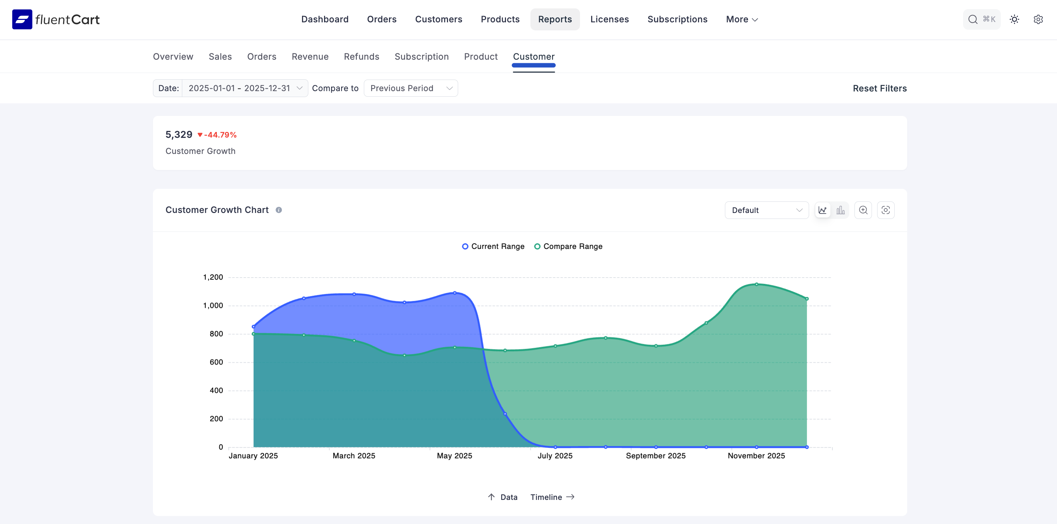The height and width of the screenshot is (524, 1057).
Task: Click the Customer Growth Chart info icon
Action: 279,210
